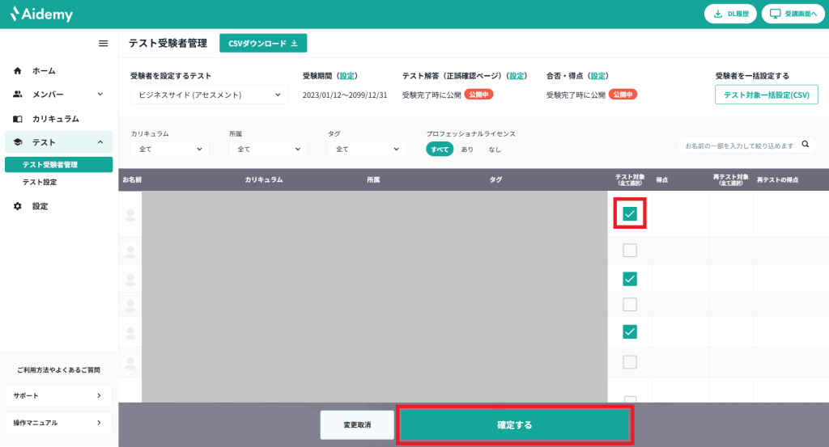Uncheck the first row テスト対象 checkbox
The height and width of the screenshot is (447, 829).
(x=630, y=214)
